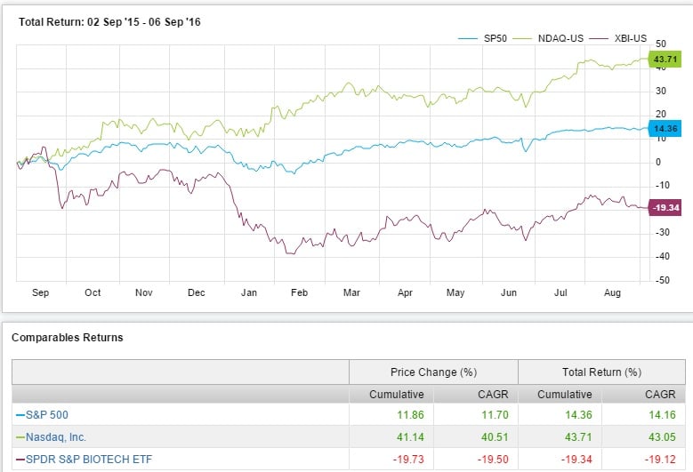Image resolution: width=693 pixels, height=472 pixels.
Task: Click the Total Return (%) column header
Action: pos(601,372)
